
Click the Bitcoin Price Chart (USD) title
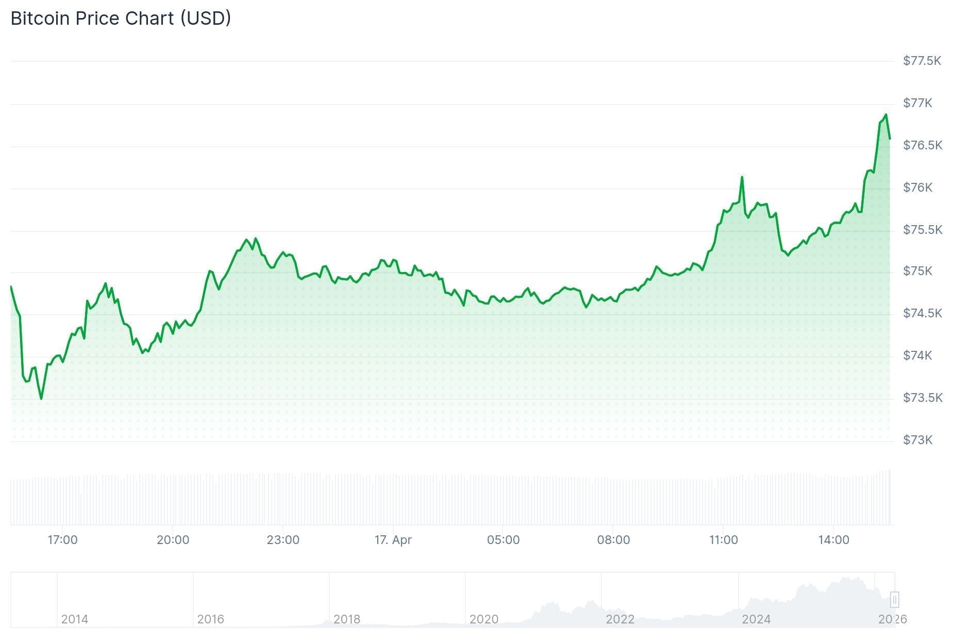121,19
